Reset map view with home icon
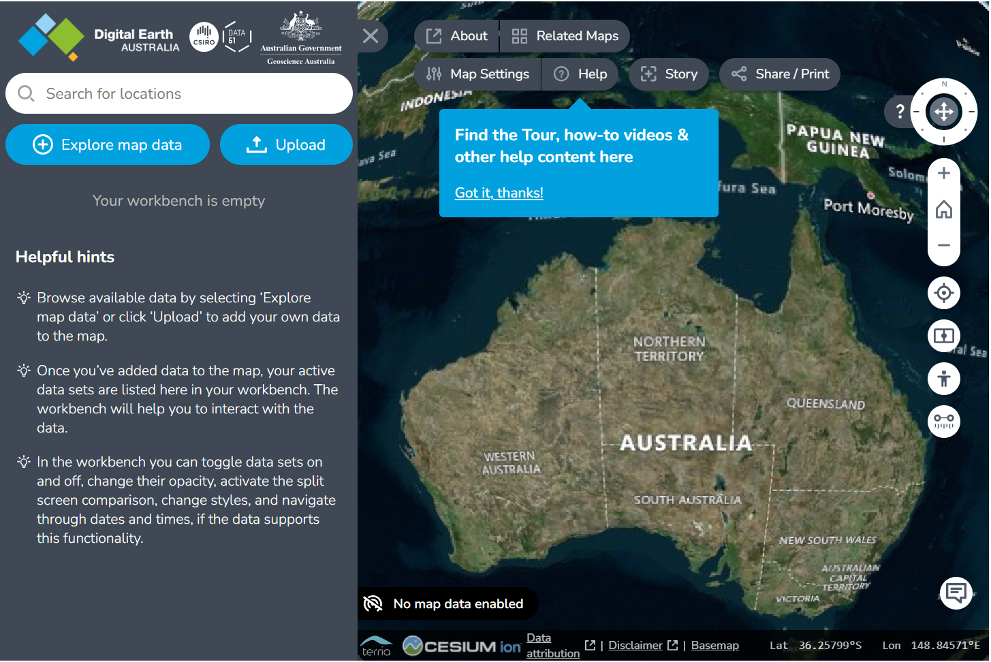 tap(943, 209)
